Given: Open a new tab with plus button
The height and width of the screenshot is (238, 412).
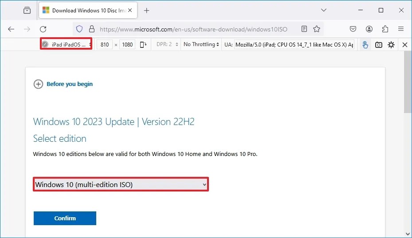Looking at the screenshot, I should [147, 11].
